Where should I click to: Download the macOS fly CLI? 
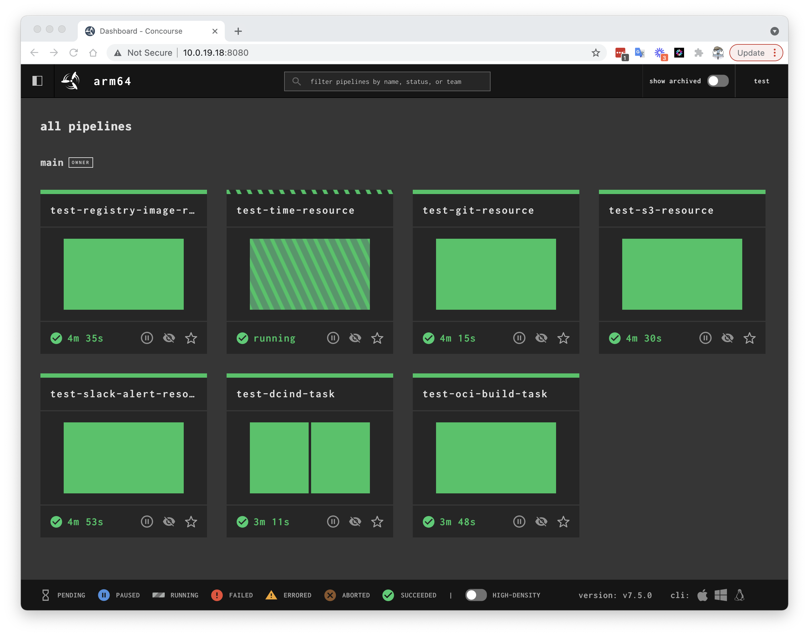tap(702, 595)
